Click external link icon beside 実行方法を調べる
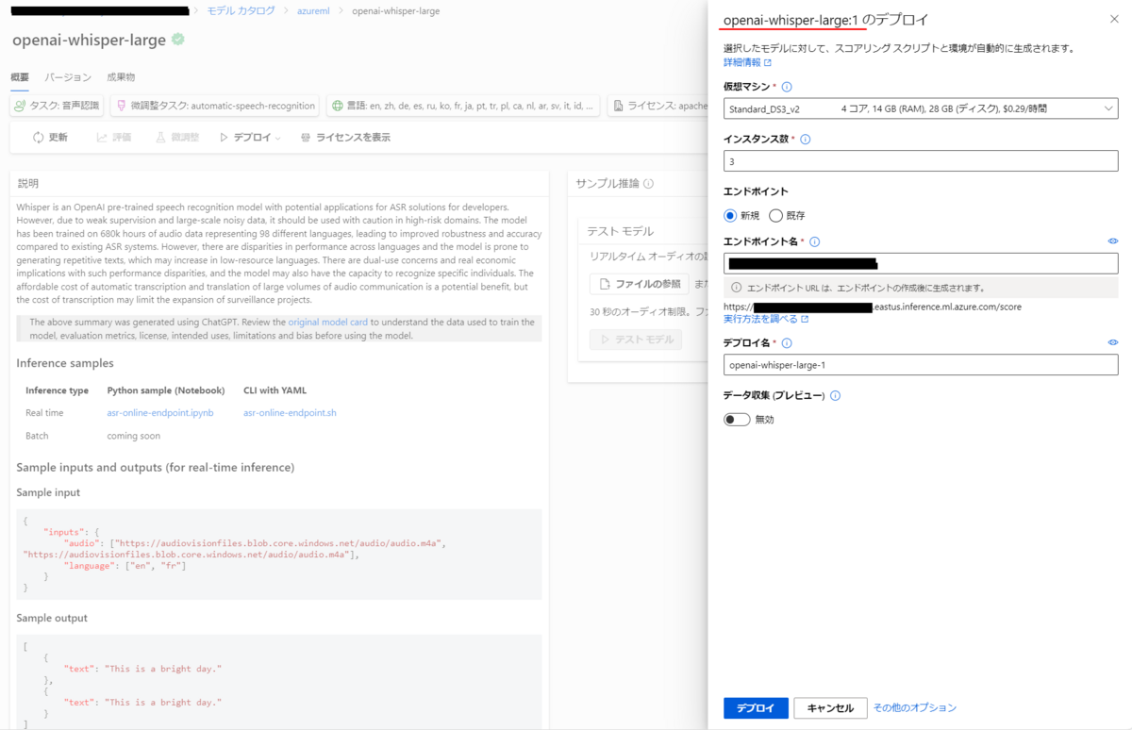 tap(805, 320)
